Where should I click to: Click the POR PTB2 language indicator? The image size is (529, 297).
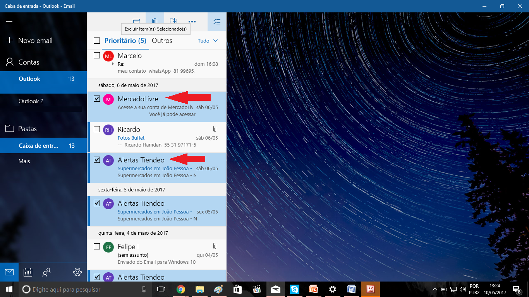pyautogui.click(x=474, y=289)
